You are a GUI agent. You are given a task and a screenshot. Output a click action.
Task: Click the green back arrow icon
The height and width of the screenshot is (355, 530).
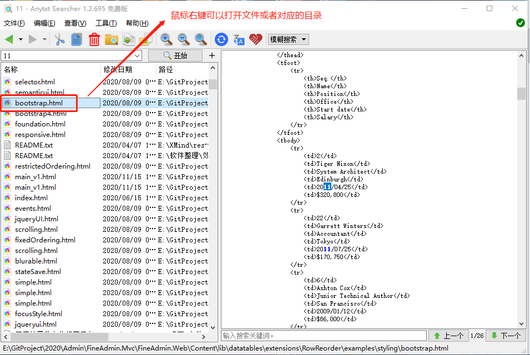pos(9,39)
